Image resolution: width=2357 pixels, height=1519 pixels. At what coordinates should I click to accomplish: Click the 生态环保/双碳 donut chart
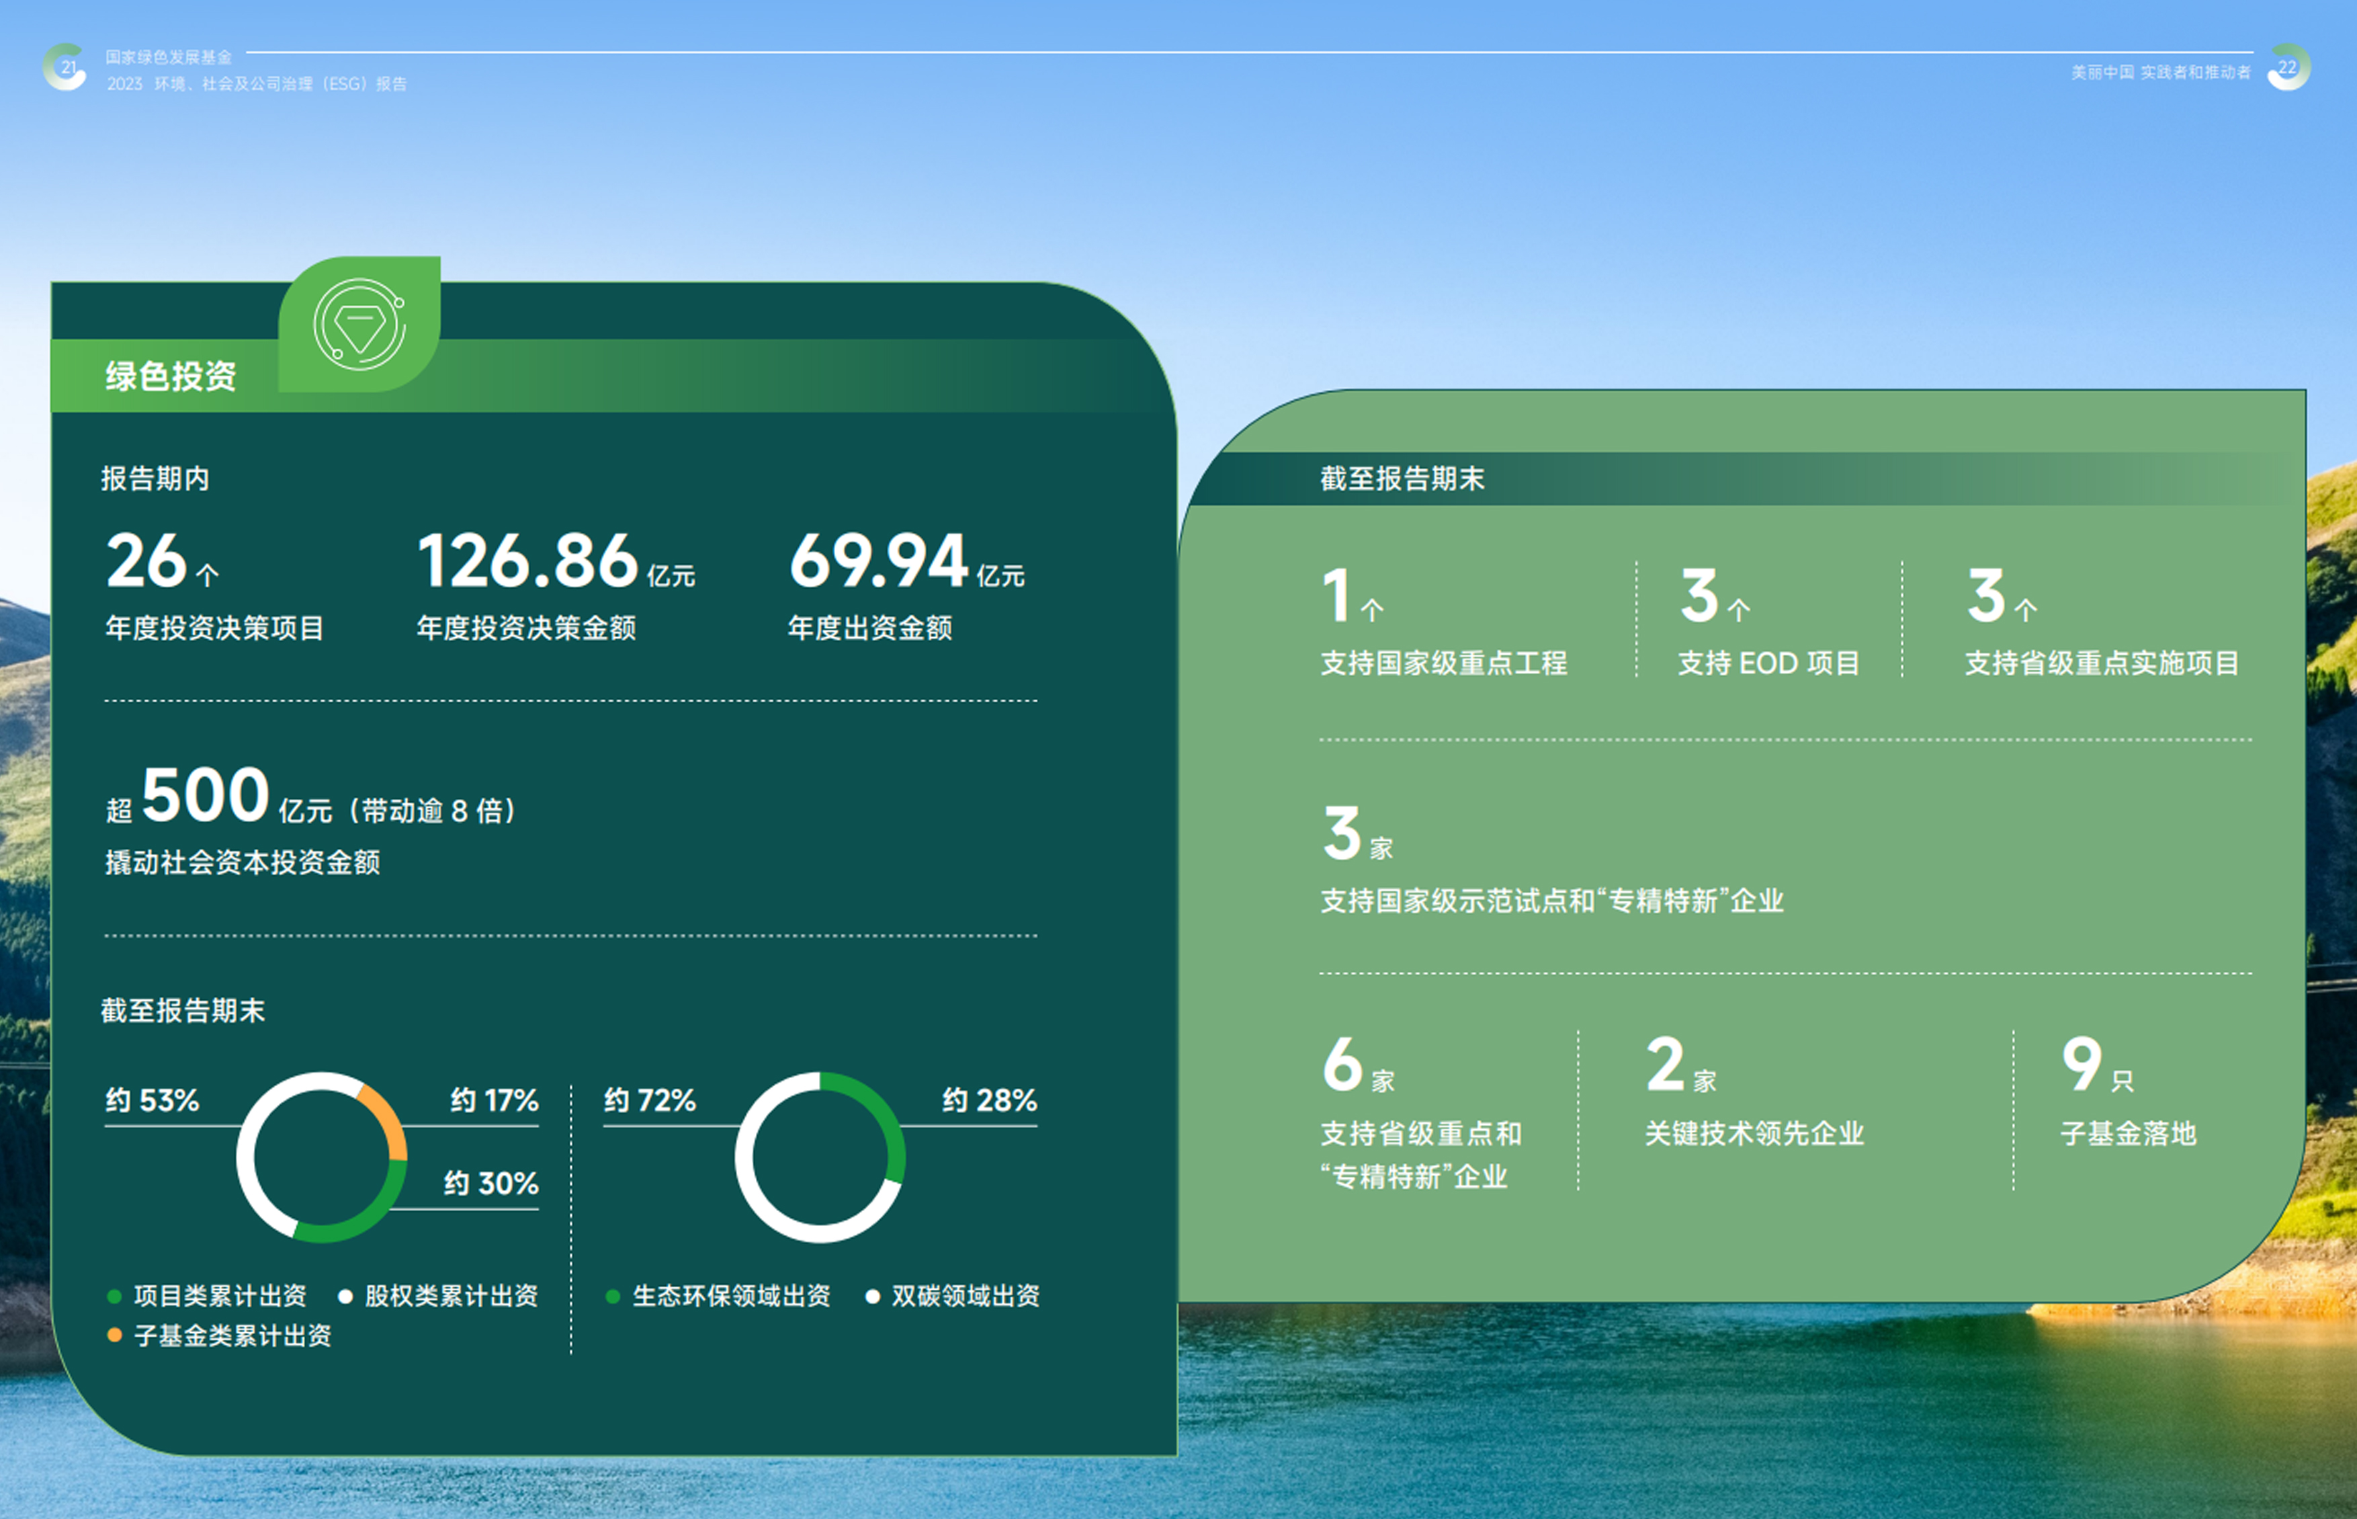click(820, 1157)
